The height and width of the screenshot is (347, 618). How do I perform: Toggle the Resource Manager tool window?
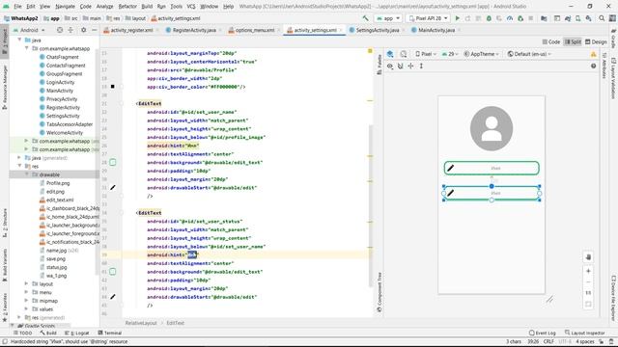tap(4, 88)
